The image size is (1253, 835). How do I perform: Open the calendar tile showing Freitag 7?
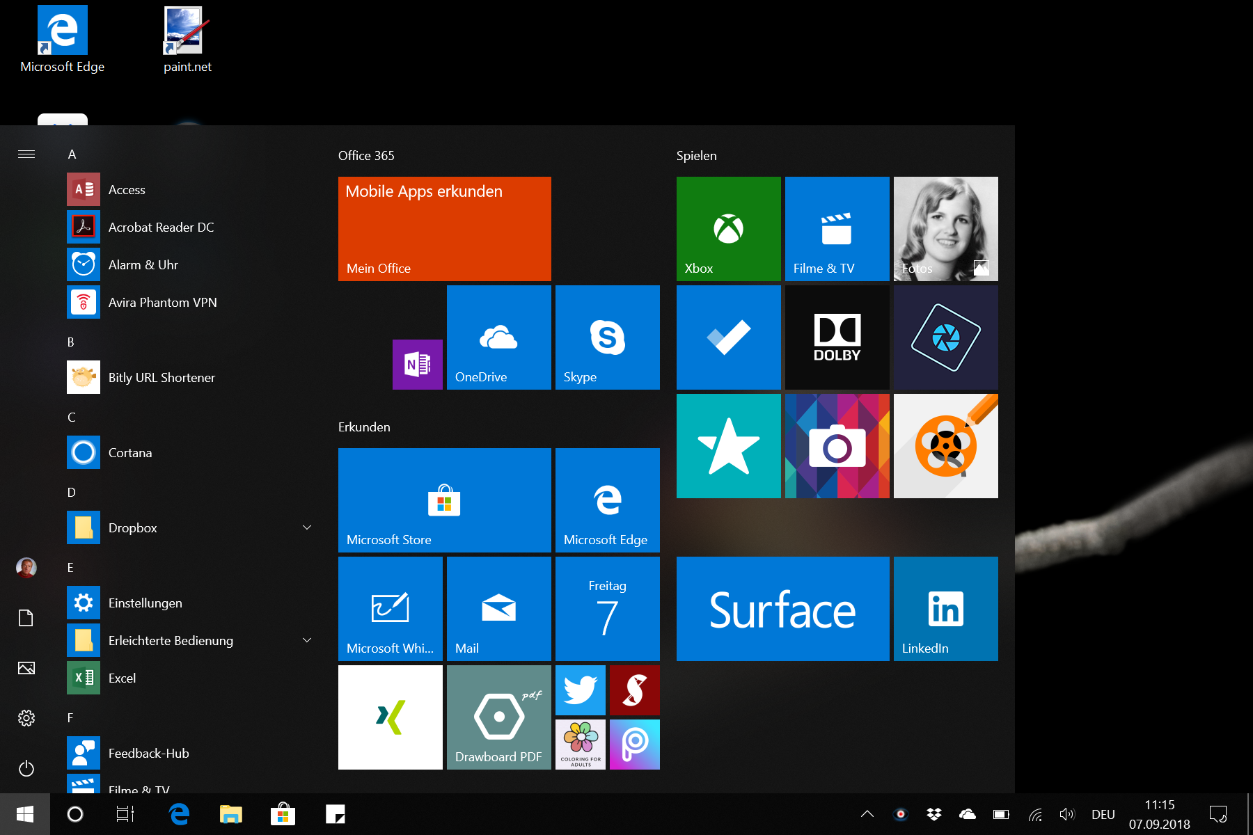(x=608, y=609)
